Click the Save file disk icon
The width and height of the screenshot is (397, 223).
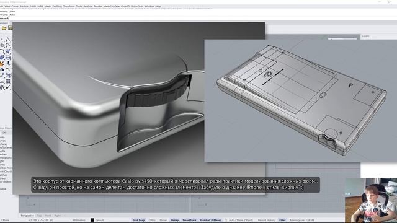pyautogui.click(x=10, y=28)
